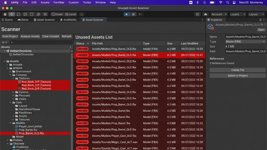267x150 pixels.
Task: Click the Path field in Inspector
Action: 245,51
